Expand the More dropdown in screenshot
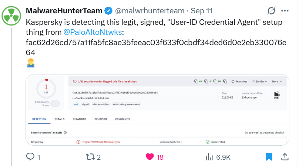The width and height of the screenshot is (299, 166). click(x=277, y=82)
